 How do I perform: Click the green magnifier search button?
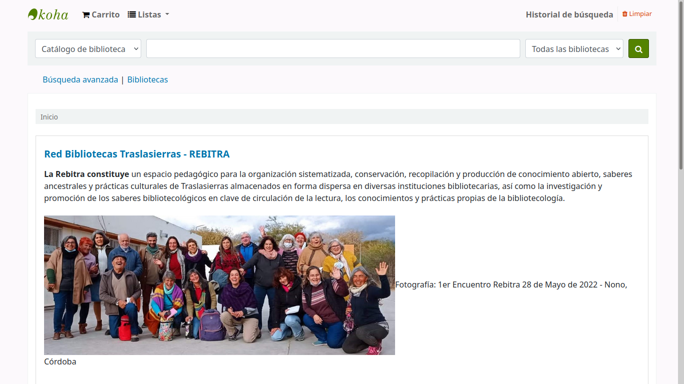[x=638, y=48]
